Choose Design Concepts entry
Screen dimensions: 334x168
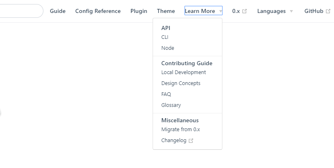click(x=181, y=83)
